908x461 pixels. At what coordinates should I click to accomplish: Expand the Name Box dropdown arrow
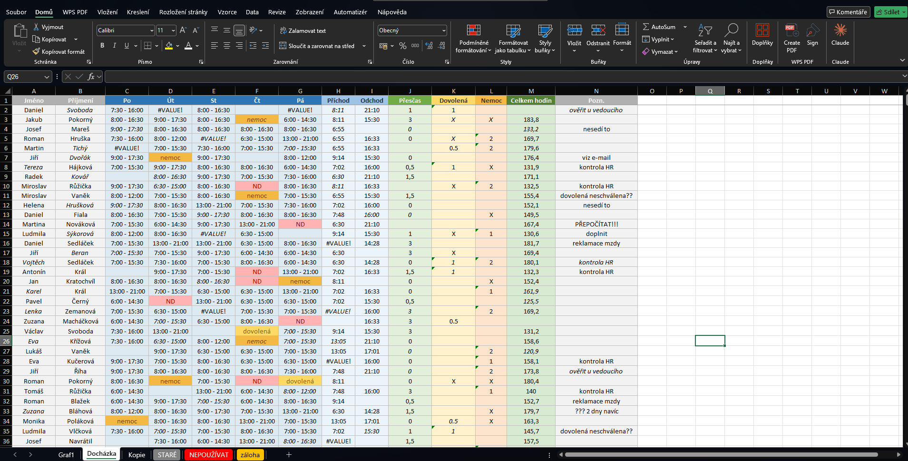click(x=47, y=77)
